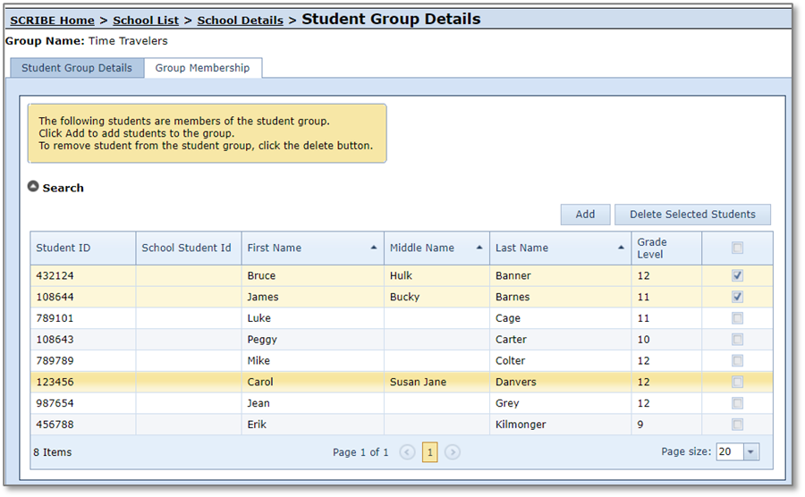Click first name Bruce

point(261,275)
